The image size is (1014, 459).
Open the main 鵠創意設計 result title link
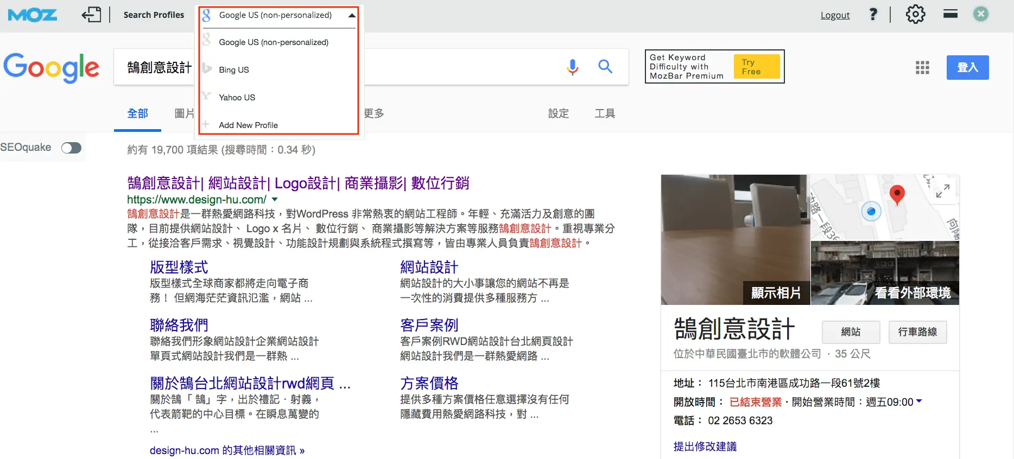coord(298,183)
